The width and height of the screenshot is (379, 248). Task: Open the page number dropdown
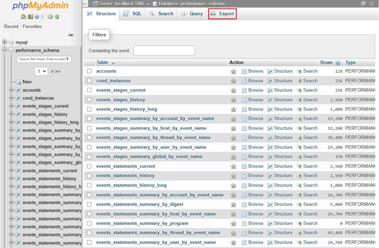(x=41, y=71)
